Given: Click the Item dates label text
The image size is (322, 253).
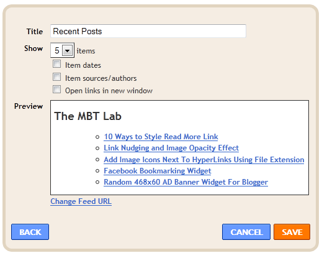Looking at the screenshot, I should click(83, 65).
